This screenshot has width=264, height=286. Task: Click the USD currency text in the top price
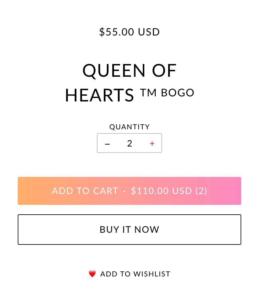pos(149,32)
